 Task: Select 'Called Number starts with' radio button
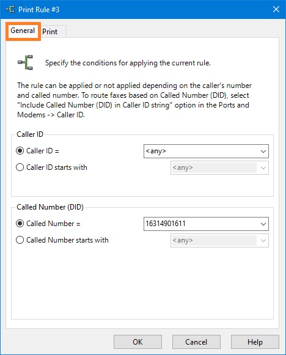coord(20,240)
